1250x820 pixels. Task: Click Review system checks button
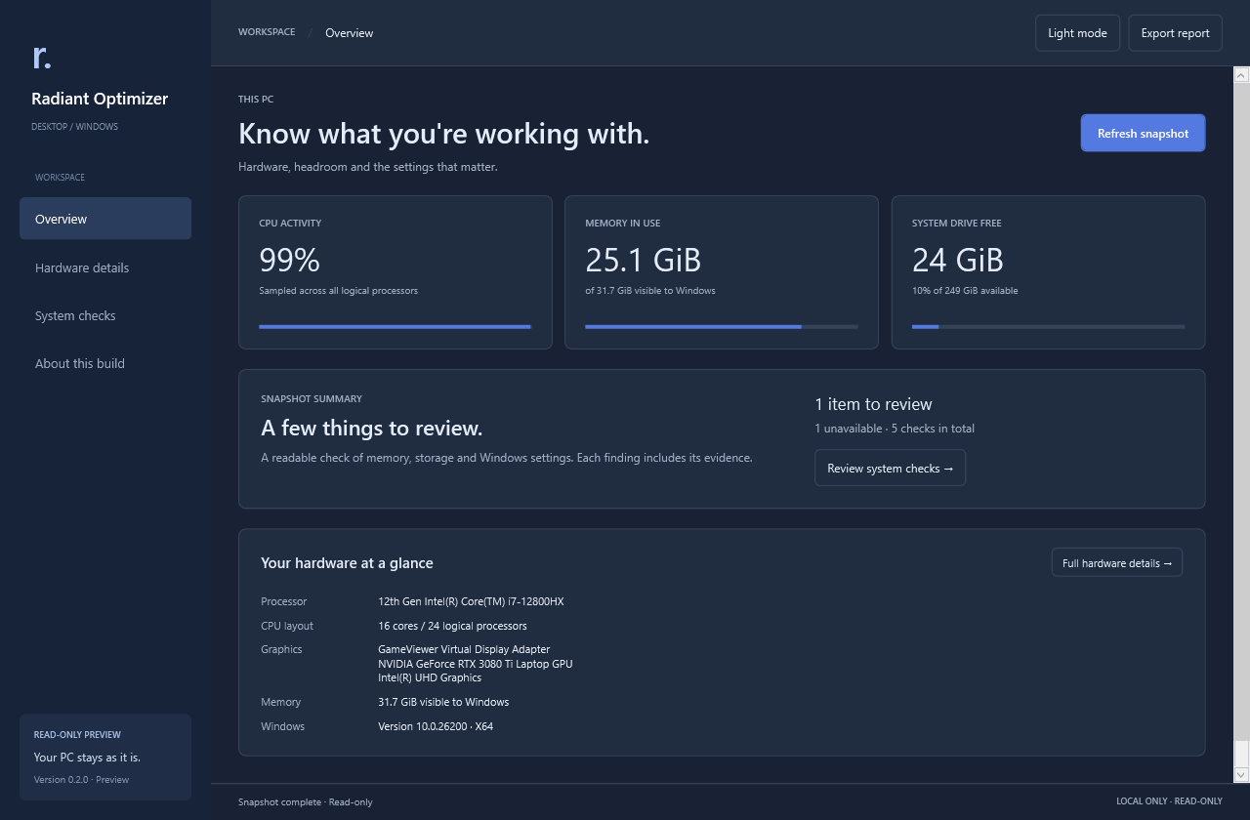pos(890,469)
